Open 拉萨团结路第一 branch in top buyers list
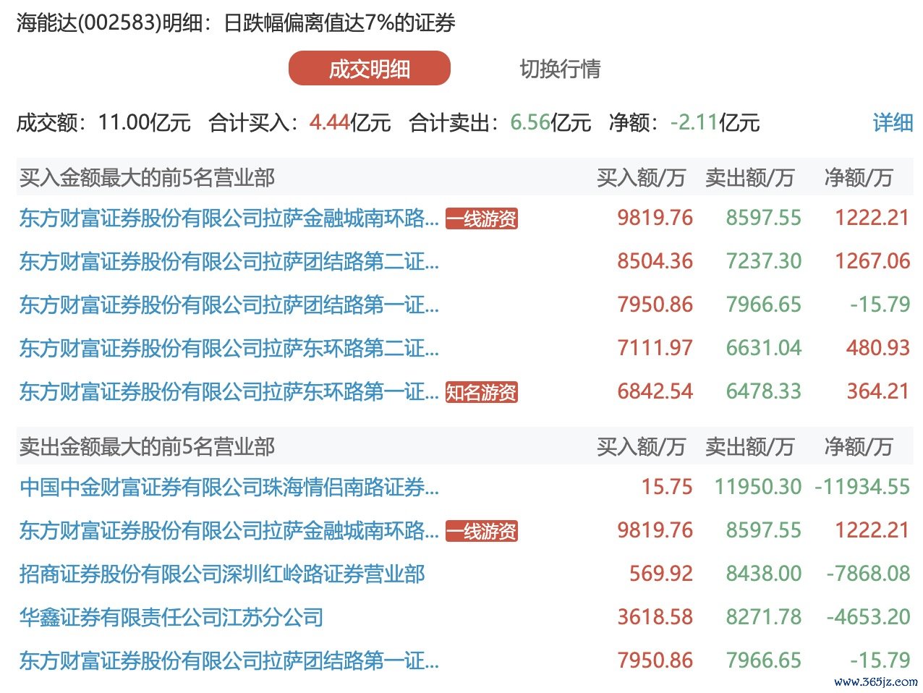 click(x=229, y=305)
